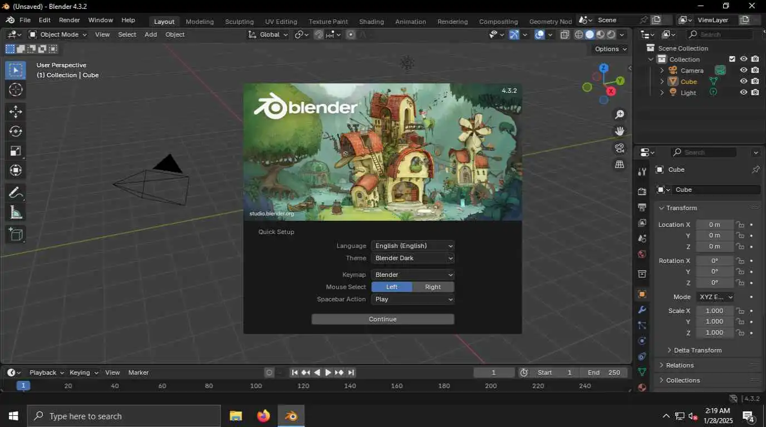Select the Scale tool
This screenshot has width=766, height=427.
tap(16, 151)
